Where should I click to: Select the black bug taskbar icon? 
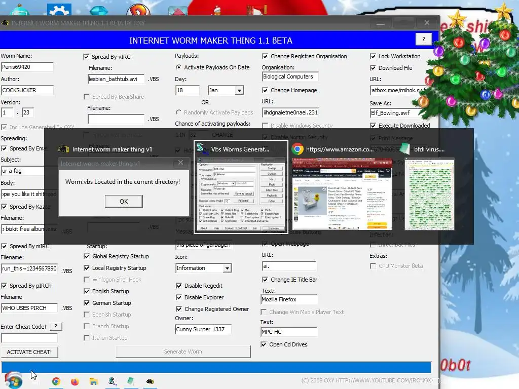(x=150, y=381)
